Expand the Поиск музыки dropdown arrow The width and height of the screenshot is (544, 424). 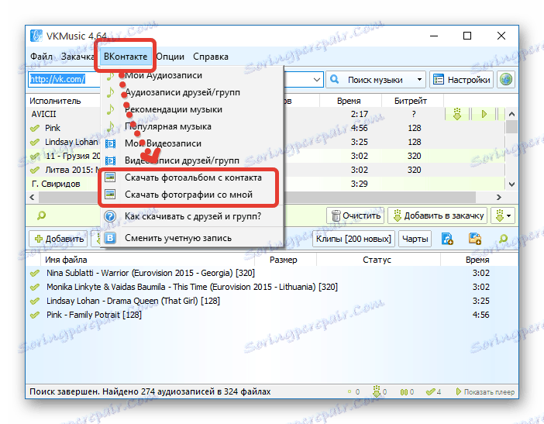point(419,80)
